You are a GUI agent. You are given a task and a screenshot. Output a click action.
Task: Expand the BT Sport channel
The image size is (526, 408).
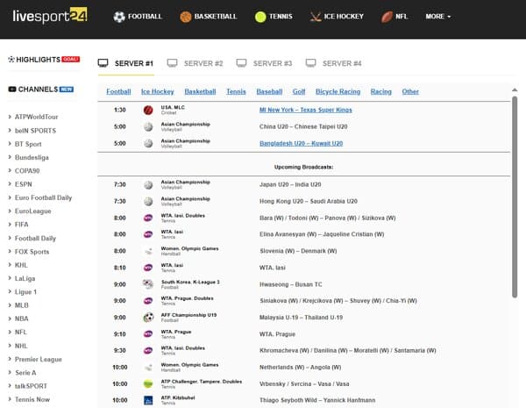click(x=25, y=144)
